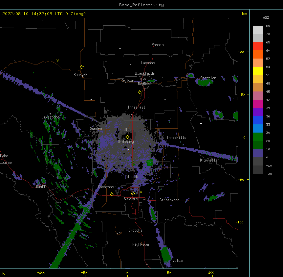Click the white caret marker below Innisfail
Viewport: 283px width, 277px height.
click(x=131, y=114)
